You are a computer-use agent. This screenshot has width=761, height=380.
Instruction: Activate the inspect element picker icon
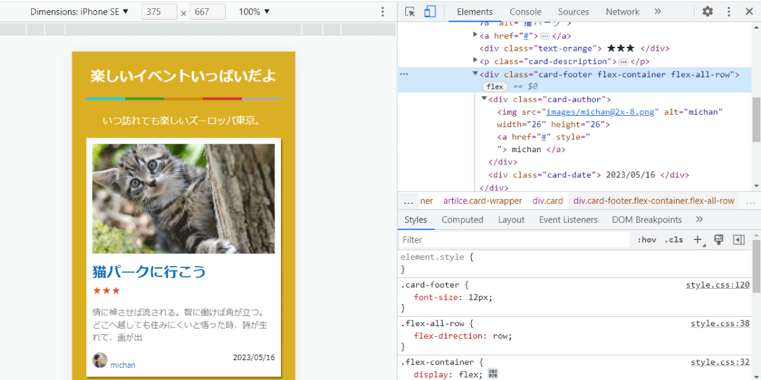(410, 11)
